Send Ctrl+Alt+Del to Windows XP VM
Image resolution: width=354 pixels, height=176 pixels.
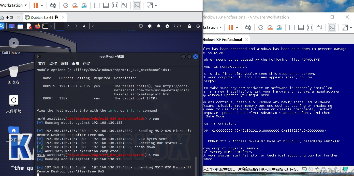tap(248, 27)
